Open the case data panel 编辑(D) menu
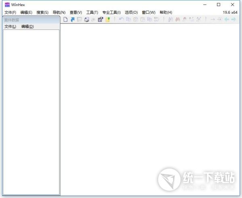The image size is (242, 198). tap(27, 26)
